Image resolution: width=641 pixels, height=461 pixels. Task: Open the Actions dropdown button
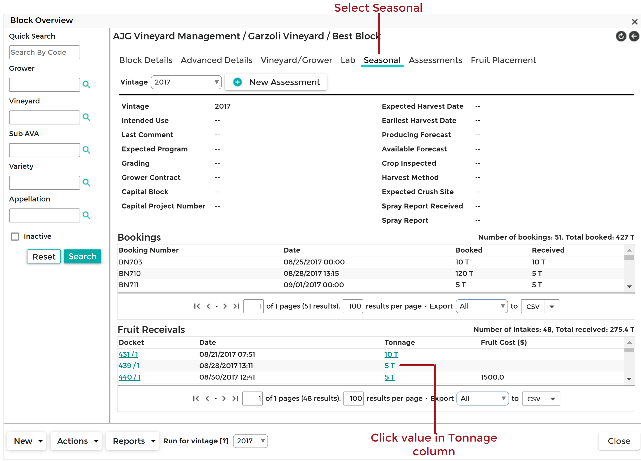tap(76, 441)
